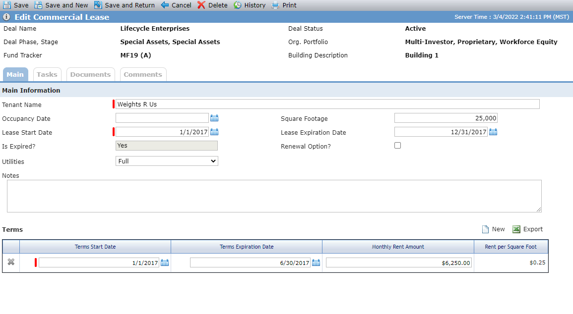
Task: Expand the Utilities dropdown
Action: [167, 161]
